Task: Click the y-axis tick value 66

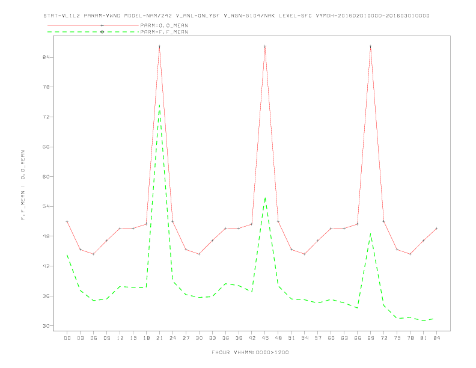Action: 46,147
